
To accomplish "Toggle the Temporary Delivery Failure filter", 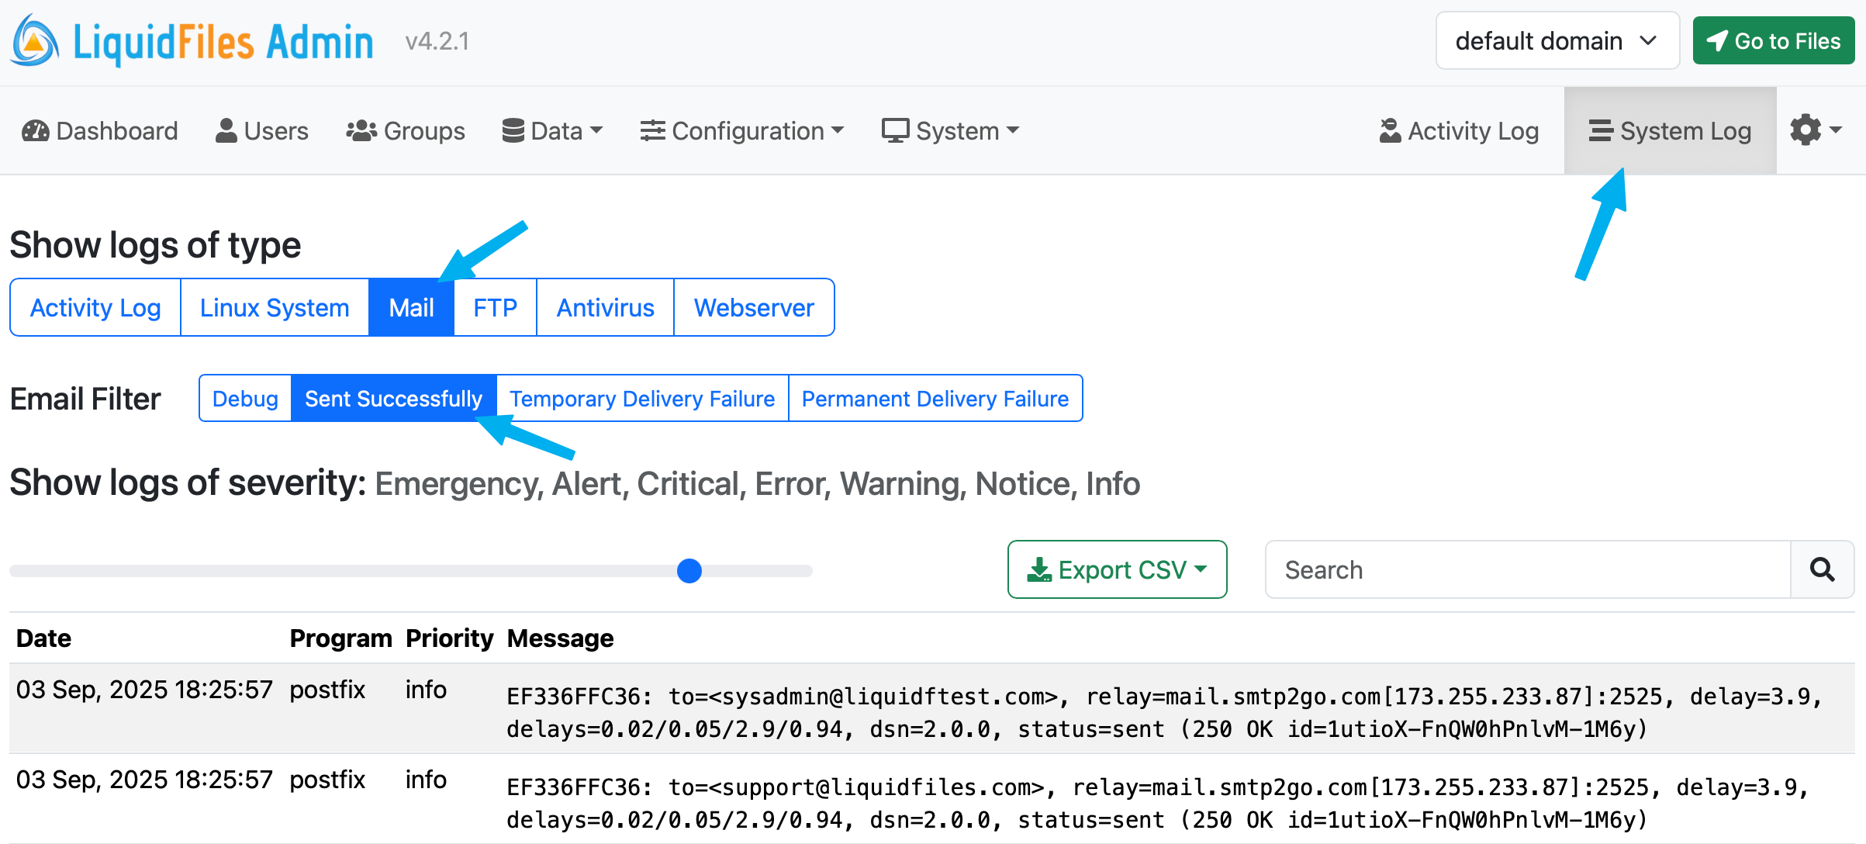I will [x=641, y=398].
